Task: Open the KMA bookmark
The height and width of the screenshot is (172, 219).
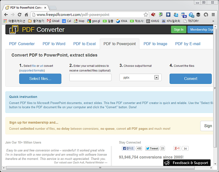Action: (x=122, y=21)
